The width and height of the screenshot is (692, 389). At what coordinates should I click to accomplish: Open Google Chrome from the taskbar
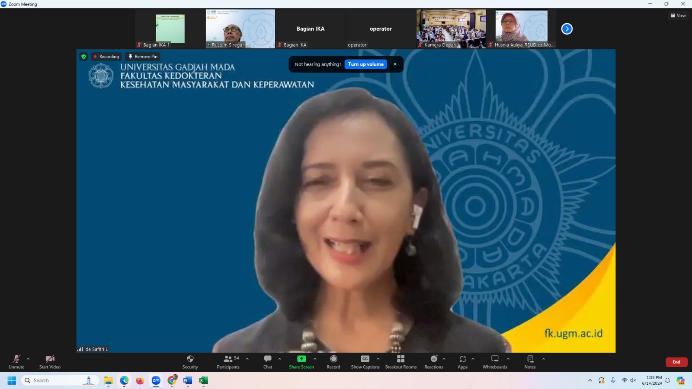coord(172,380)
